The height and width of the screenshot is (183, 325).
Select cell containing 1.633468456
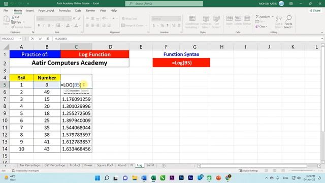pos(76,149)
